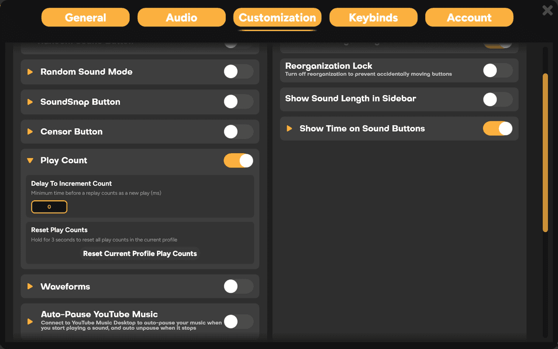The image size is (558, 349).
Task: Disable the Play Count feature
Action: [x=238, y=160]
